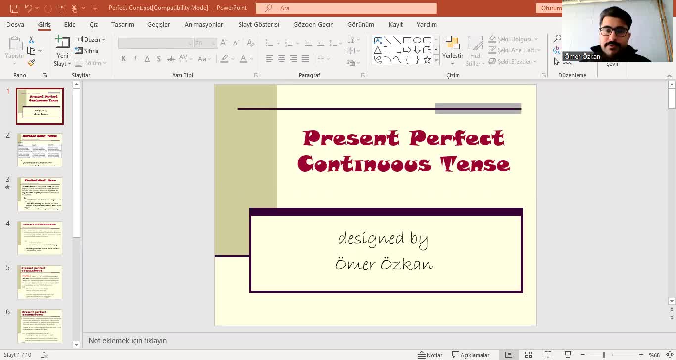The height and width of the screenshot is (360, 676).
Task: Select the Text Box shape in gallery
Action: coord(378,40)
